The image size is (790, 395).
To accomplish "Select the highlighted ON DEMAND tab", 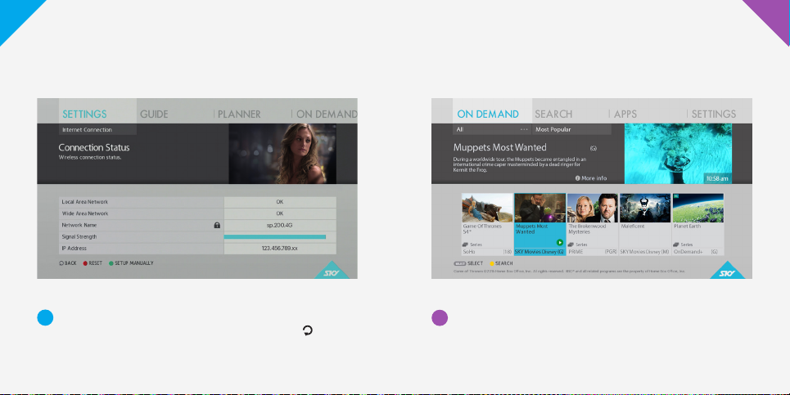I will [x=488, y=114].
